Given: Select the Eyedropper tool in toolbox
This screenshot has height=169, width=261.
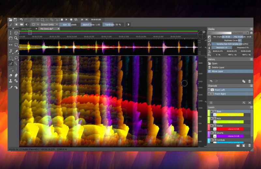Looking at the screenshot, I should (16, 51).
